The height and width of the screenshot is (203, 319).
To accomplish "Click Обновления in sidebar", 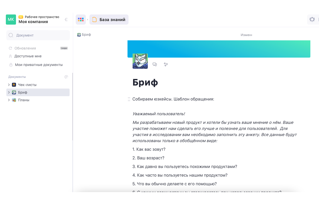I will coord(25,48).
